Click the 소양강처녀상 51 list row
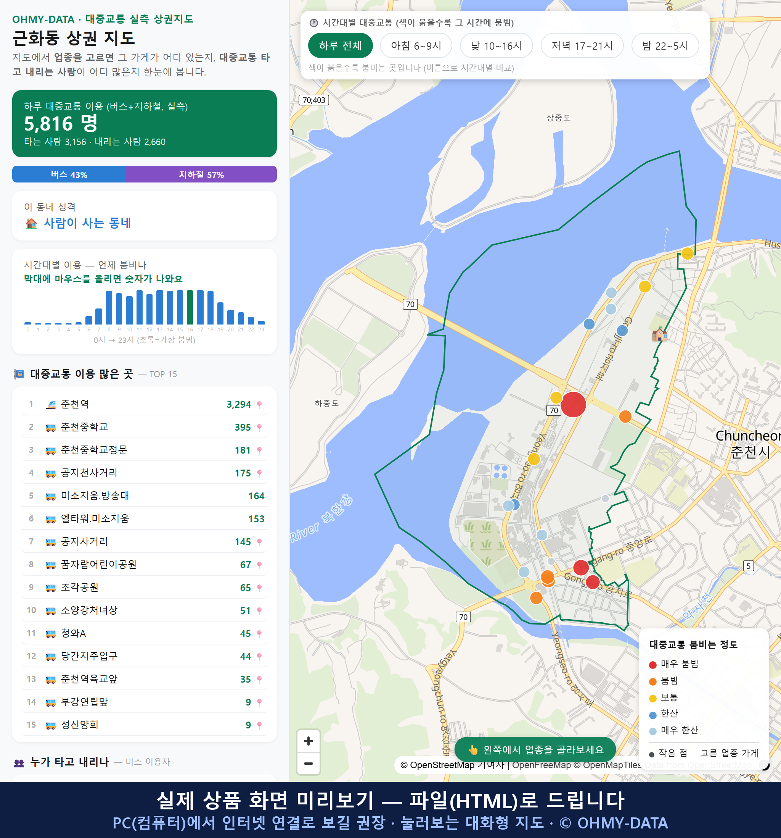Viewport: 781px width, 838px height. click(145, 610)
